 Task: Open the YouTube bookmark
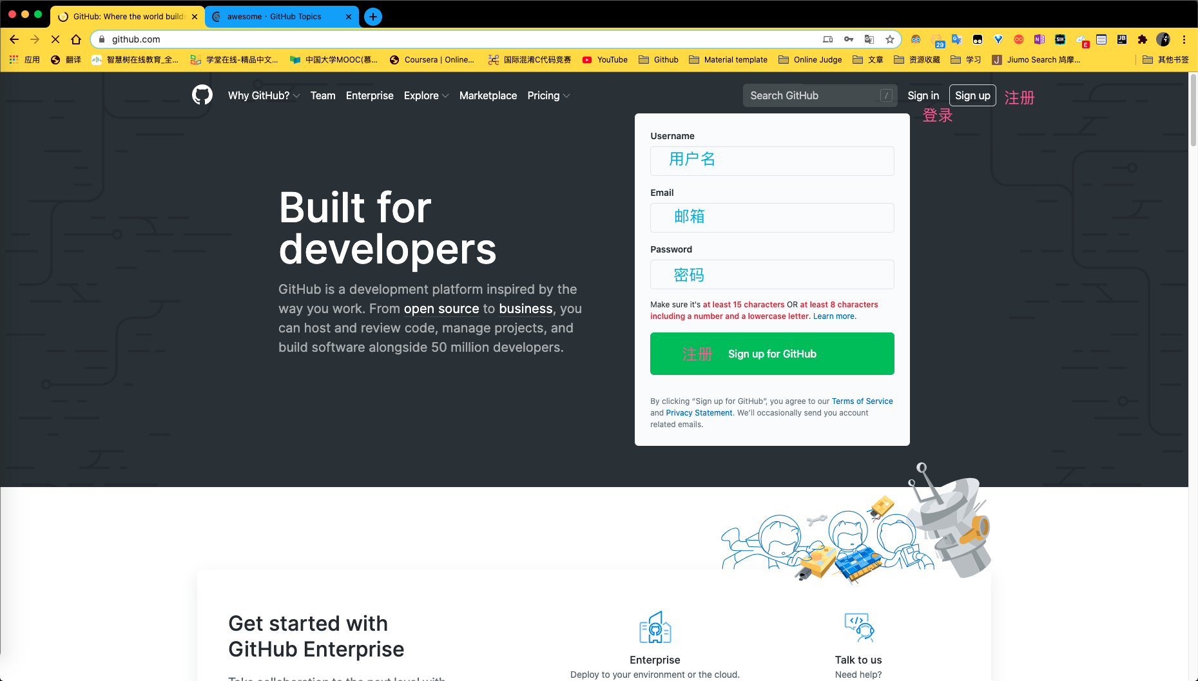[x=605, y=59]
